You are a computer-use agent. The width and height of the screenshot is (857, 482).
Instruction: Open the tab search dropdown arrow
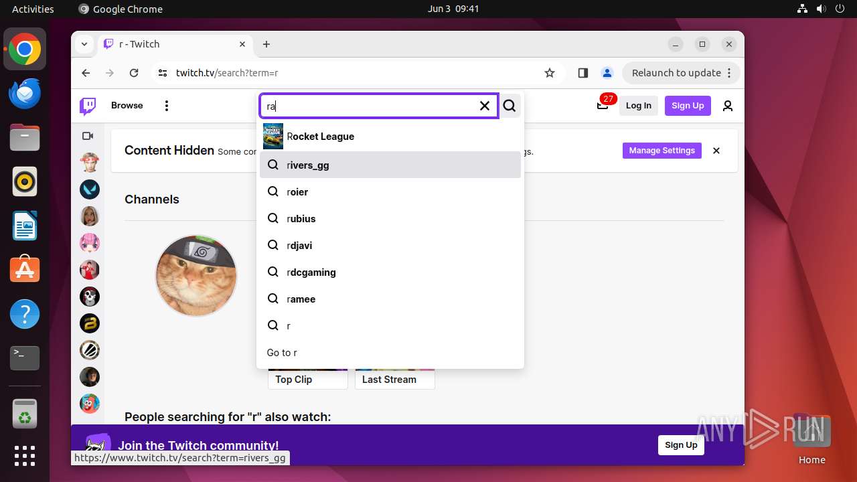[x=84, y=44]
